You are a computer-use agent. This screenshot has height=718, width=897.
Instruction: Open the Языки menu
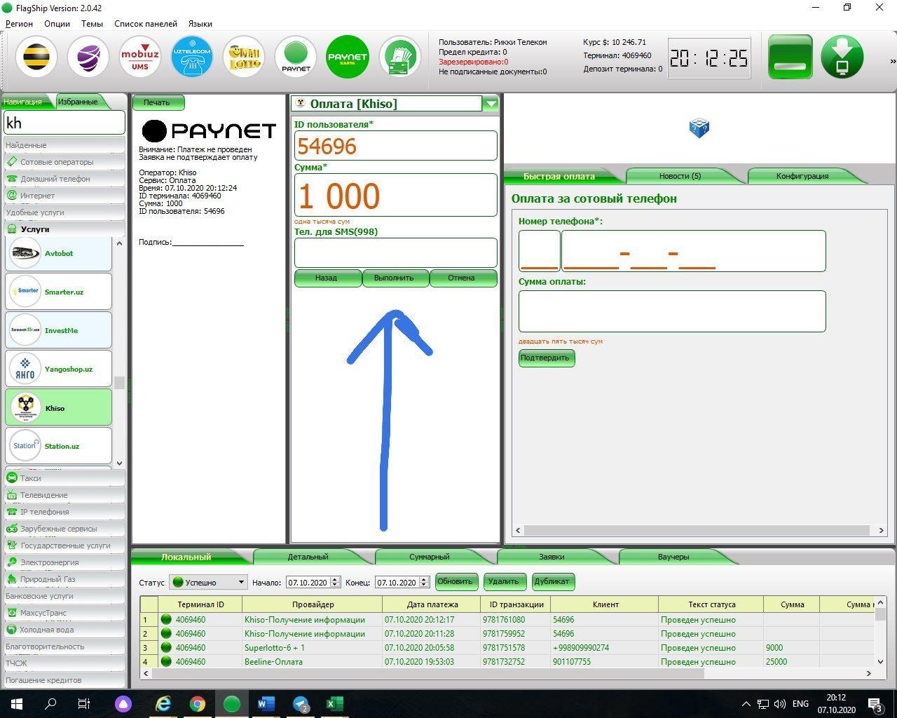point(200,23)
